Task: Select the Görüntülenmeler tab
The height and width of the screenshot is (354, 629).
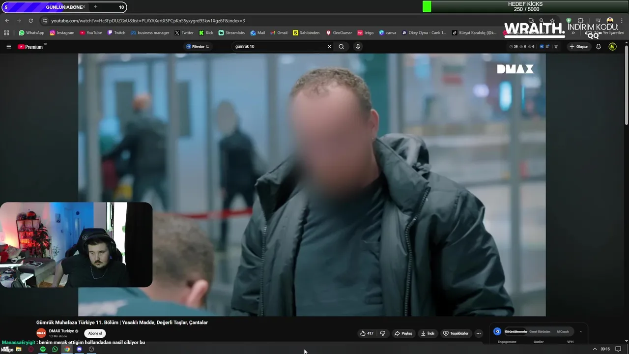Action: (516, 331)
